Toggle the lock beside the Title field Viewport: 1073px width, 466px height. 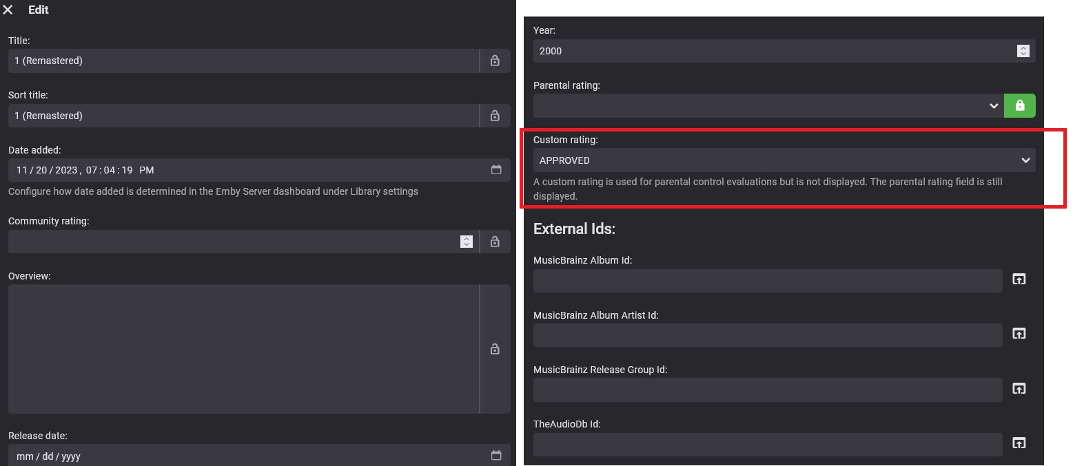pyautogui.click(x=495, y=61)
